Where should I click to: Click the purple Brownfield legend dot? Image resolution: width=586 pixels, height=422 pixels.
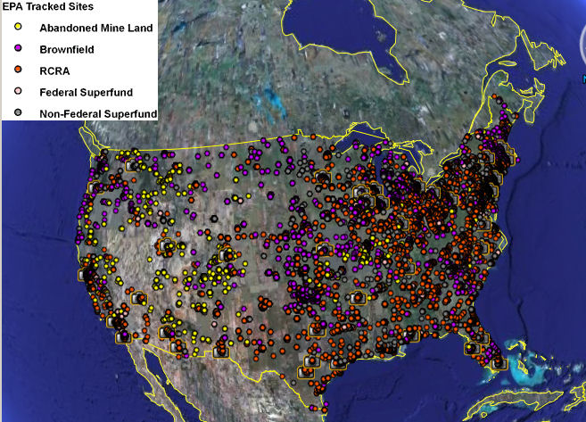pyautogui.click(x=18, y=48)
